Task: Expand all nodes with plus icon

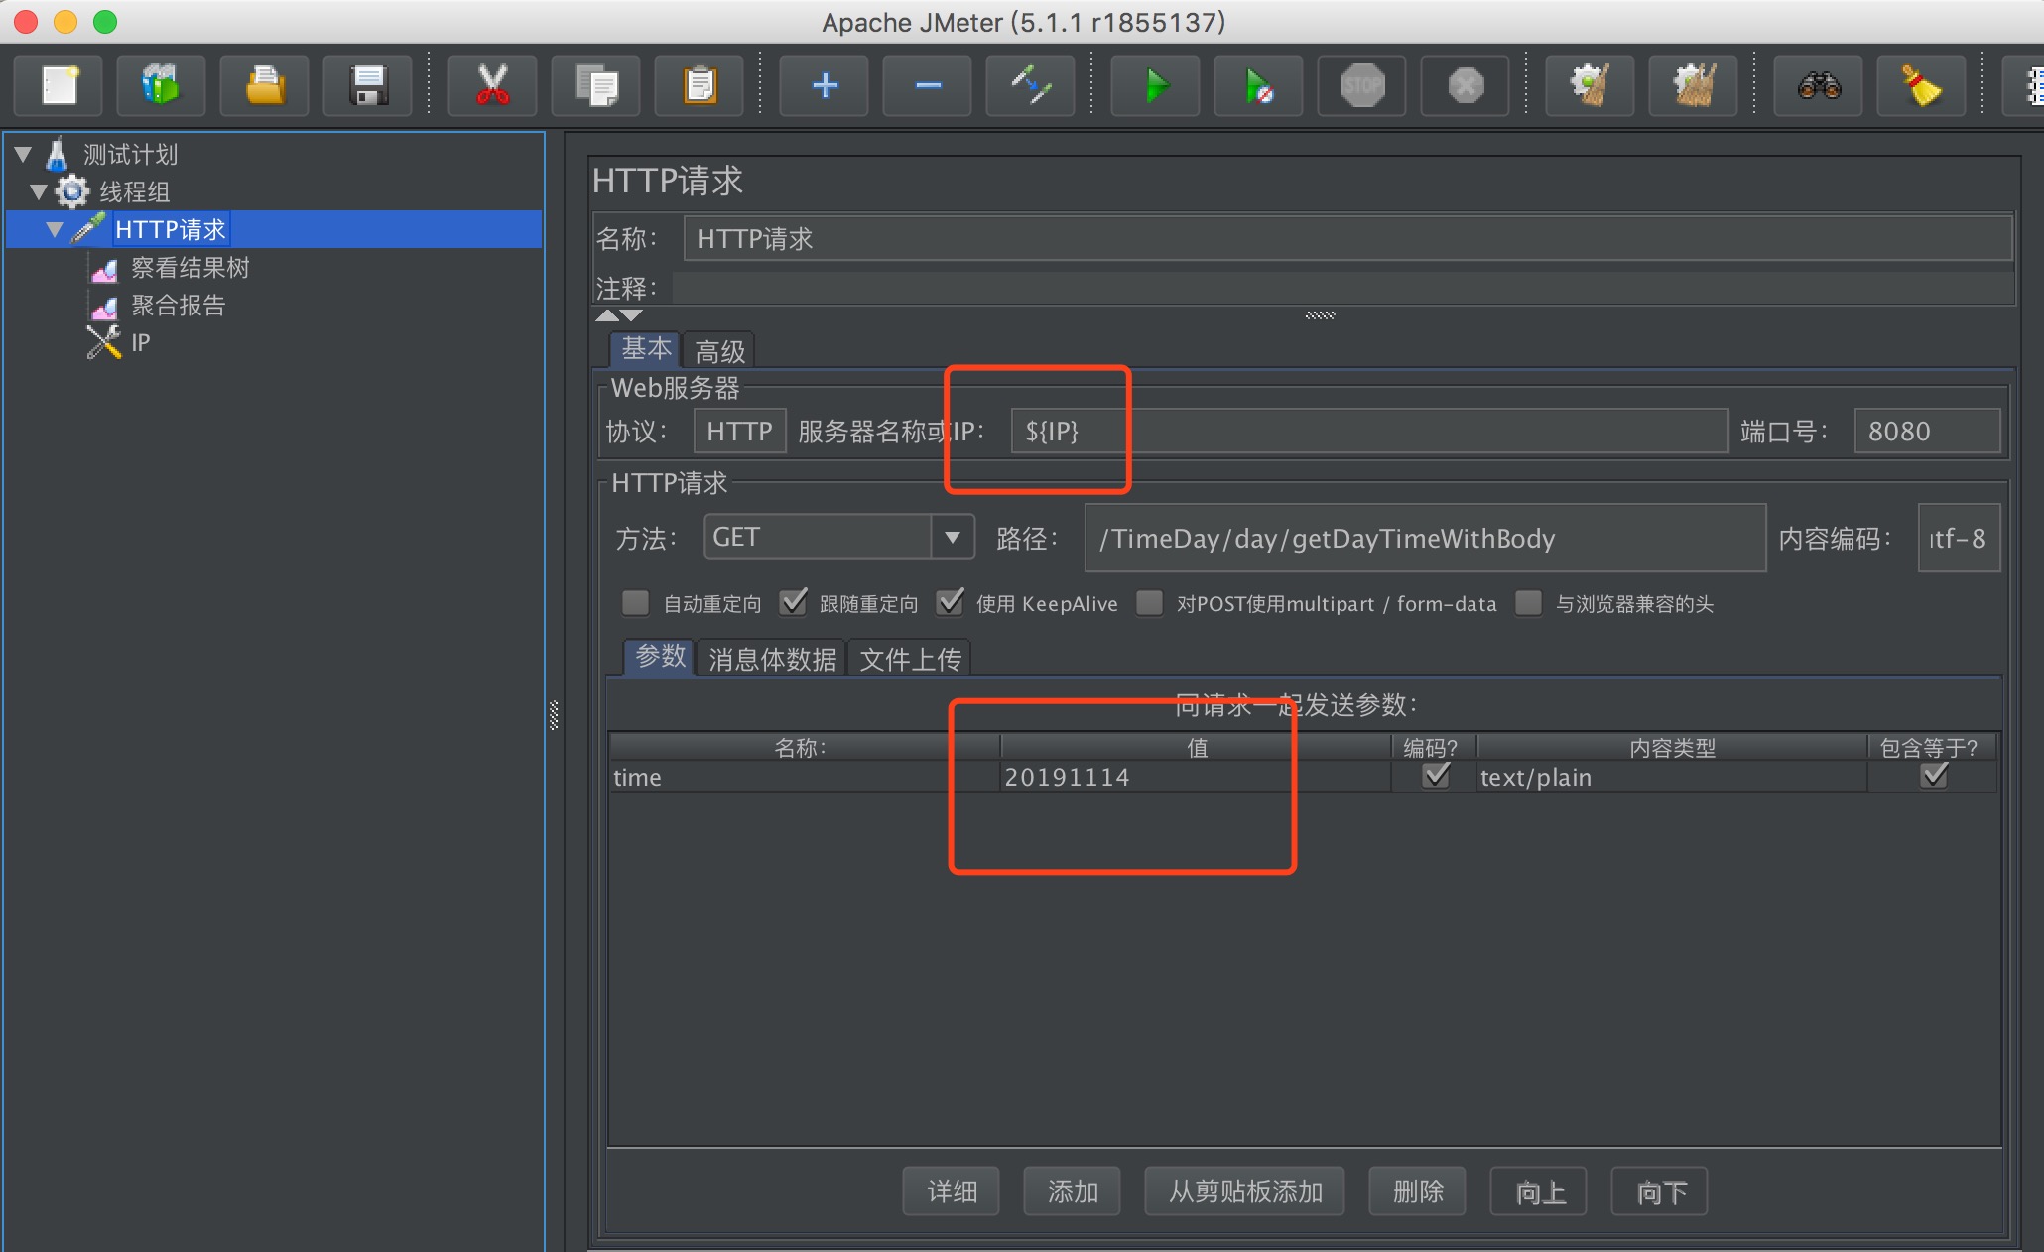Action: (x=824, y=86)
